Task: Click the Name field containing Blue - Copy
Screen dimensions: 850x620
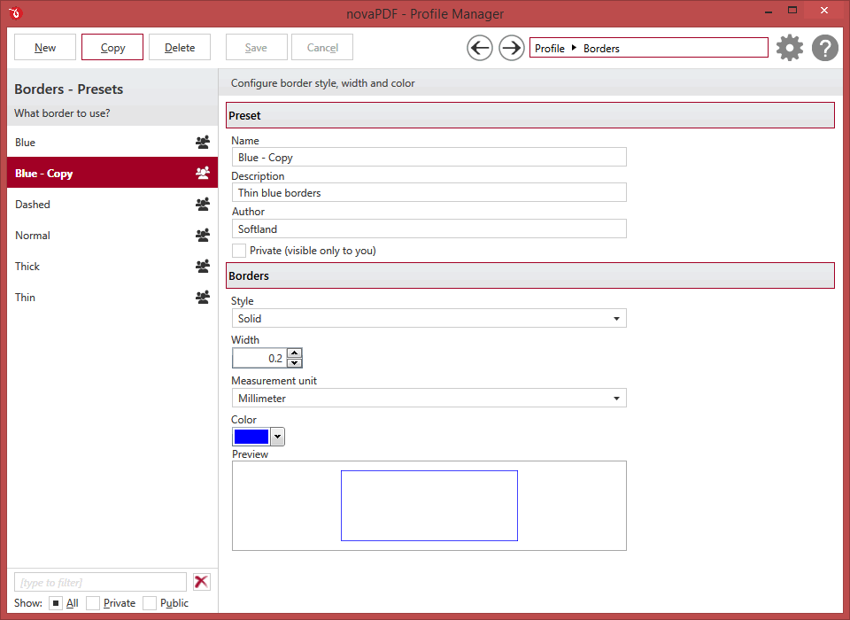Action: tap(429, 158)
